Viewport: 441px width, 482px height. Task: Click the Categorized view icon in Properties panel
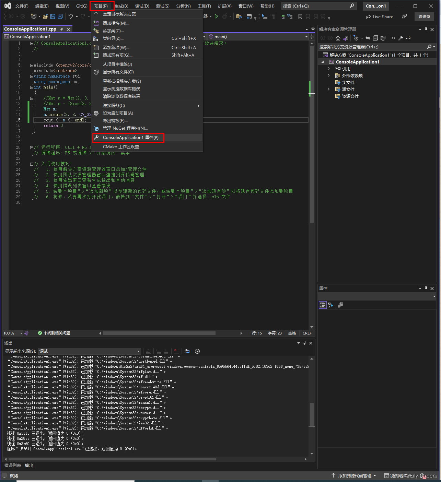323,305
